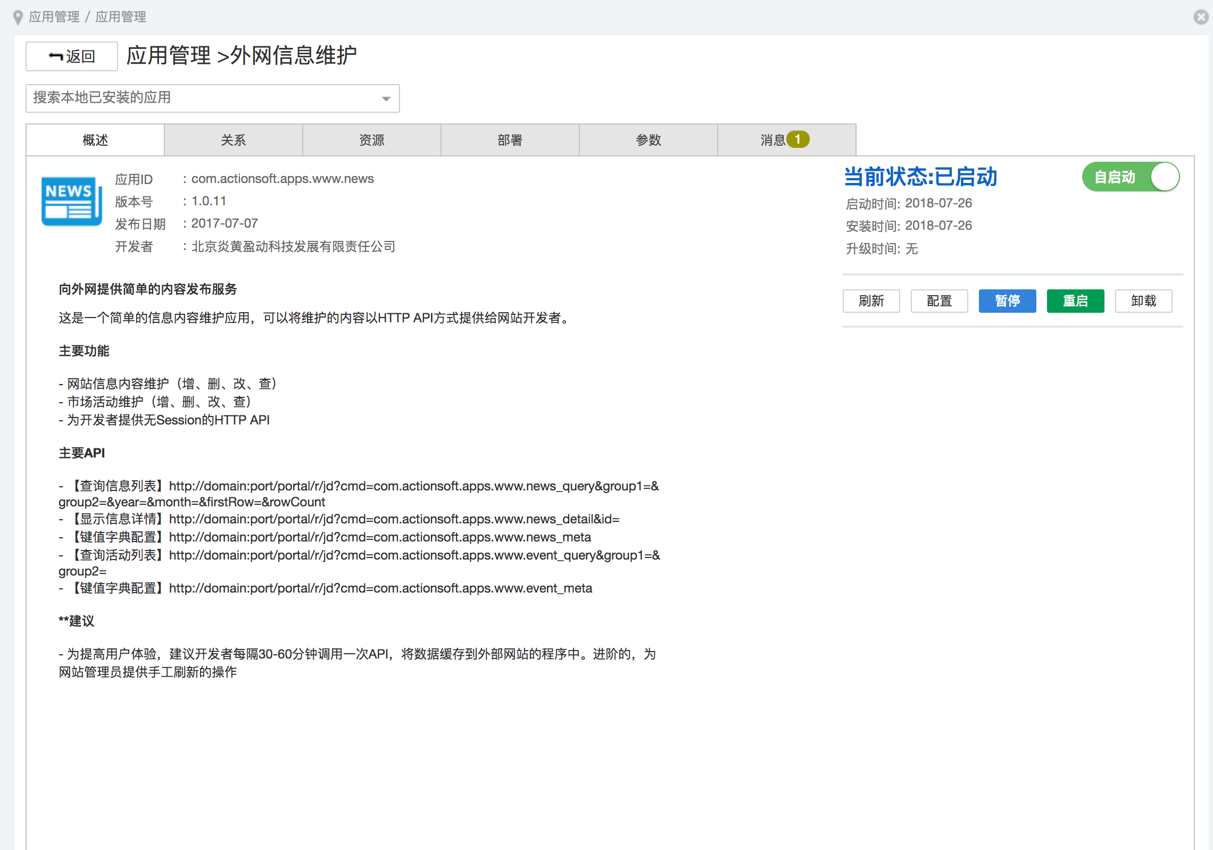This screenshot has height=850, width=1213.
Task: Switch to the 关系 tab
Action: click(234, 140)
